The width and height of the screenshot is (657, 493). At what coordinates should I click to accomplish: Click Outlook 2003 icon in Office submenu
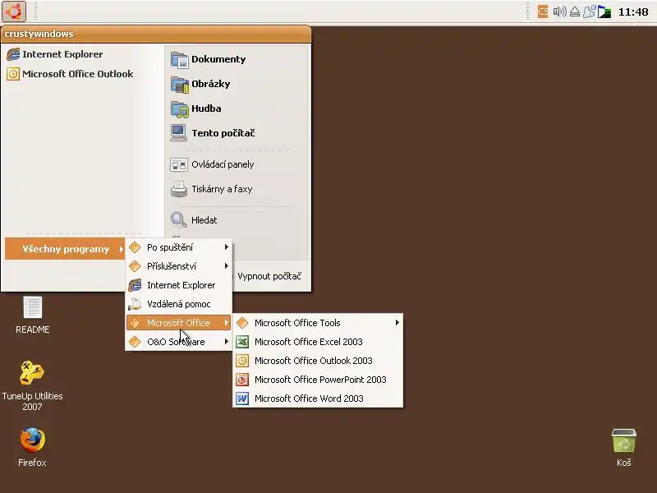point(242,361)
